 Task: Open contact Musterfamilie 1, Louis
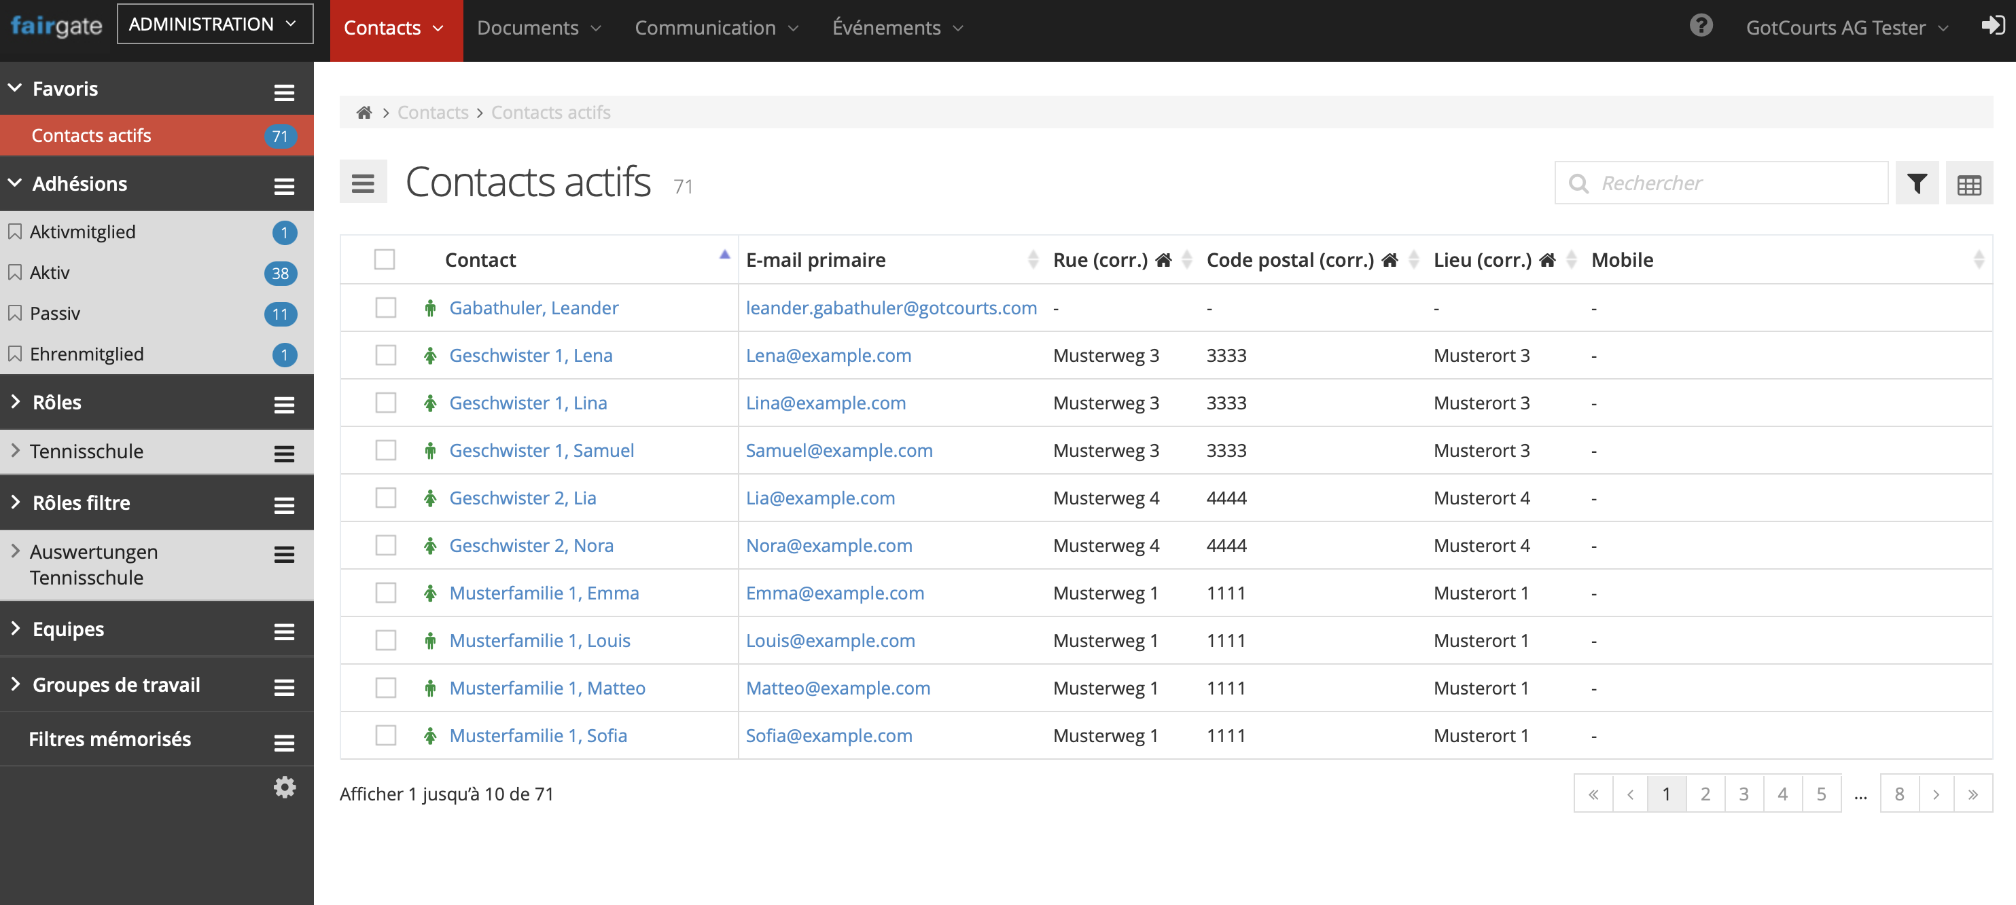(540, 640)
